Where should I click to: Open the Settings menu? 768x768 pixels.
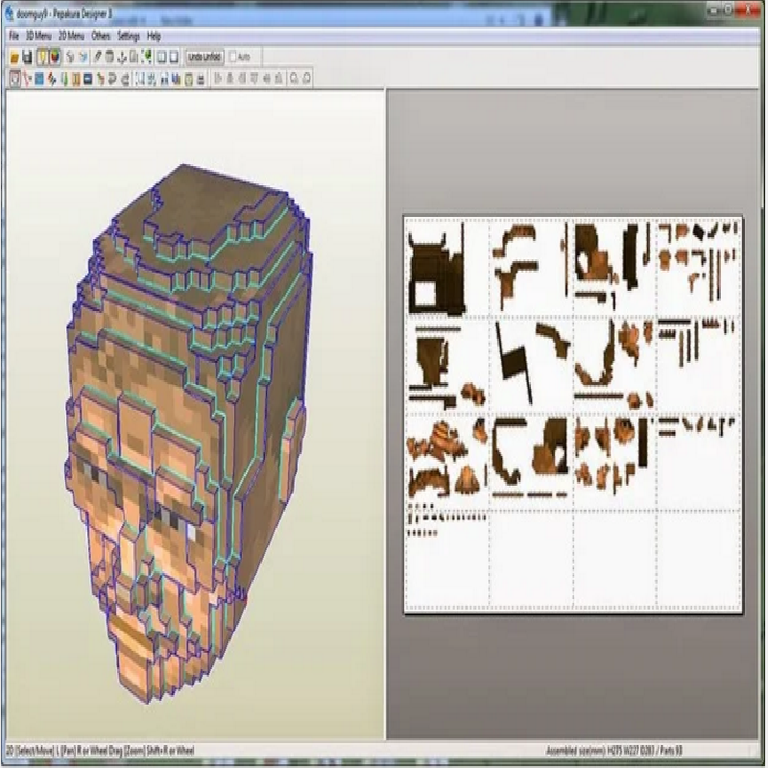[129, 36]
